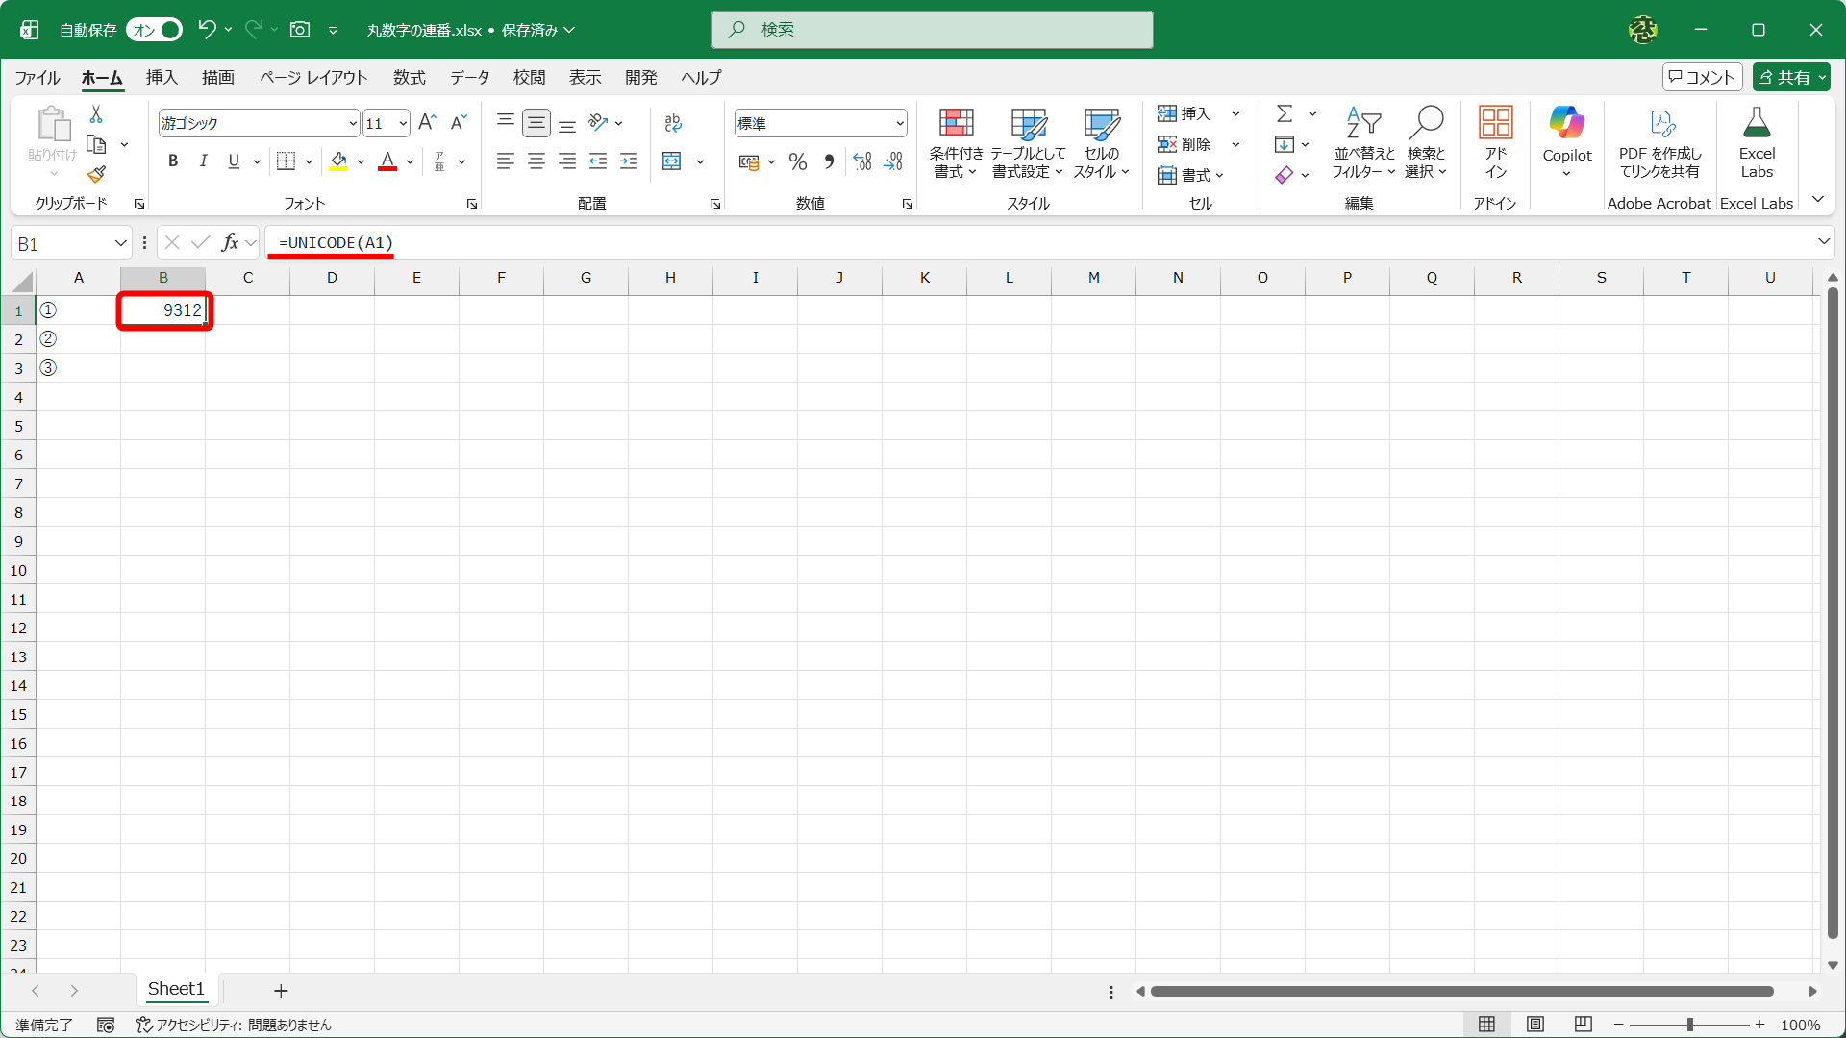
Task: Switch to the Formulas ribbon tab
Action: (x=409, y=77)
